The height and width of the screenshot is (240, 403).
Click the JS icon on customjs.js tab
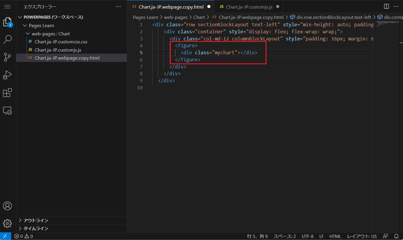(222, 6)
